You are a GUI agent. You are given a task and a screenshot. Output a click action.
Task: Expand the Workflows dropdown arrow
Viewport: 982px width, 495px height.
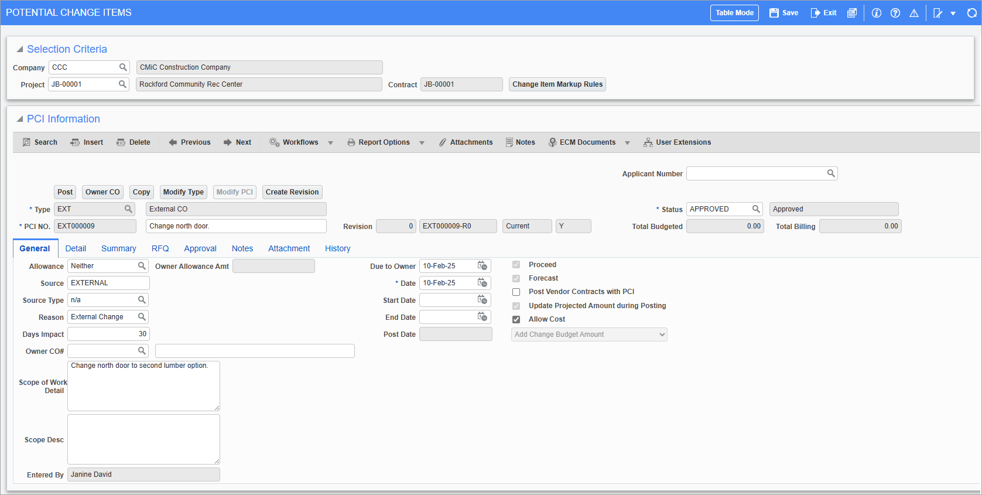[x=331, y=143]
